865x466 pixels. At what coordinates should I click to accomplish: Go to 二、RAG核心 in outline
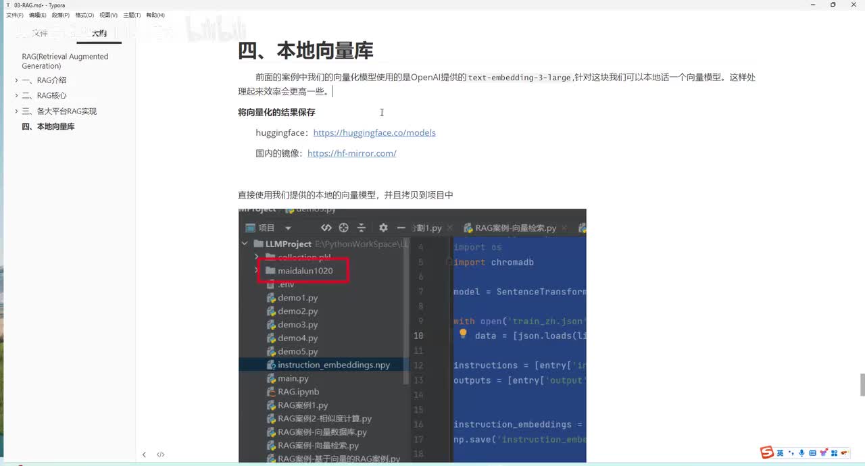click(44, 96)
